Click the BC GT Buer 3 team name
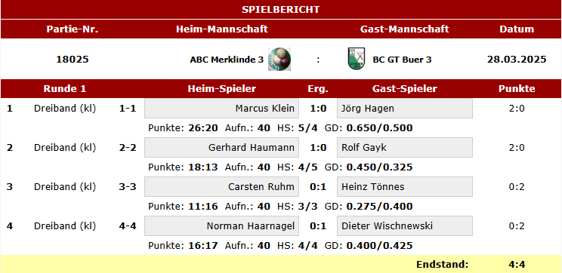Screen dimensions: 562x273 coord(402,60)
